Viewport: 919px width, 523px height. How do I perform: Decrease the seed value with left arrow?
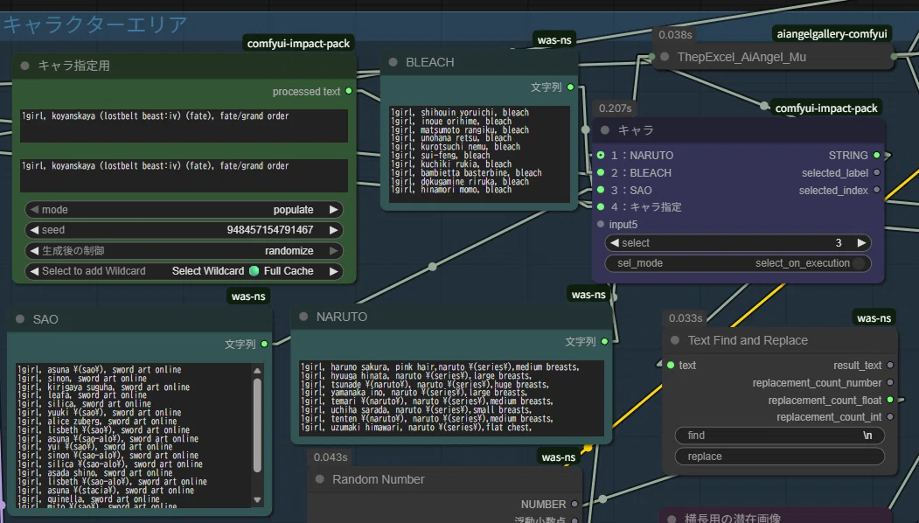(34, 230)
